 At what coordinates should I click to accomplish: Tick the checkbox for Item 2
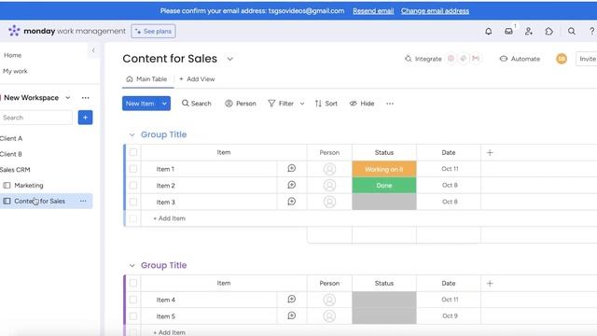coord(133,185)
